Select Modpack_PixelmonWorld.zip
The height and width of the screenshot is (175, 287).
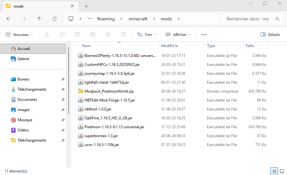(109, 91)
